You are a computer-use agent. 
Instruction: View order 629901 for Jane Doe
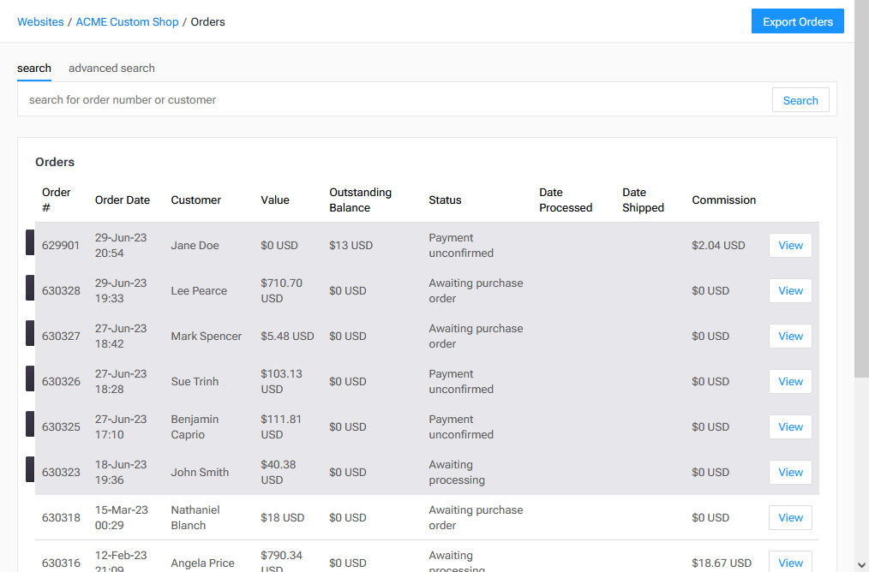(789, 245)
